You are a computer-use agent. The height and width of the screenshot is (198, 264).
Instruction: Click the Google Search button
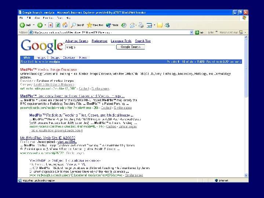tap(131, 47)
